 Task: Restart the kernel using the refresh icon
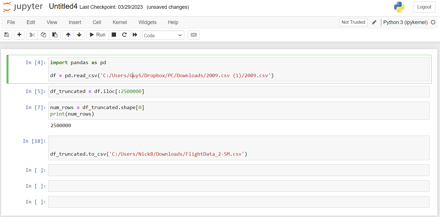point(124,35)
